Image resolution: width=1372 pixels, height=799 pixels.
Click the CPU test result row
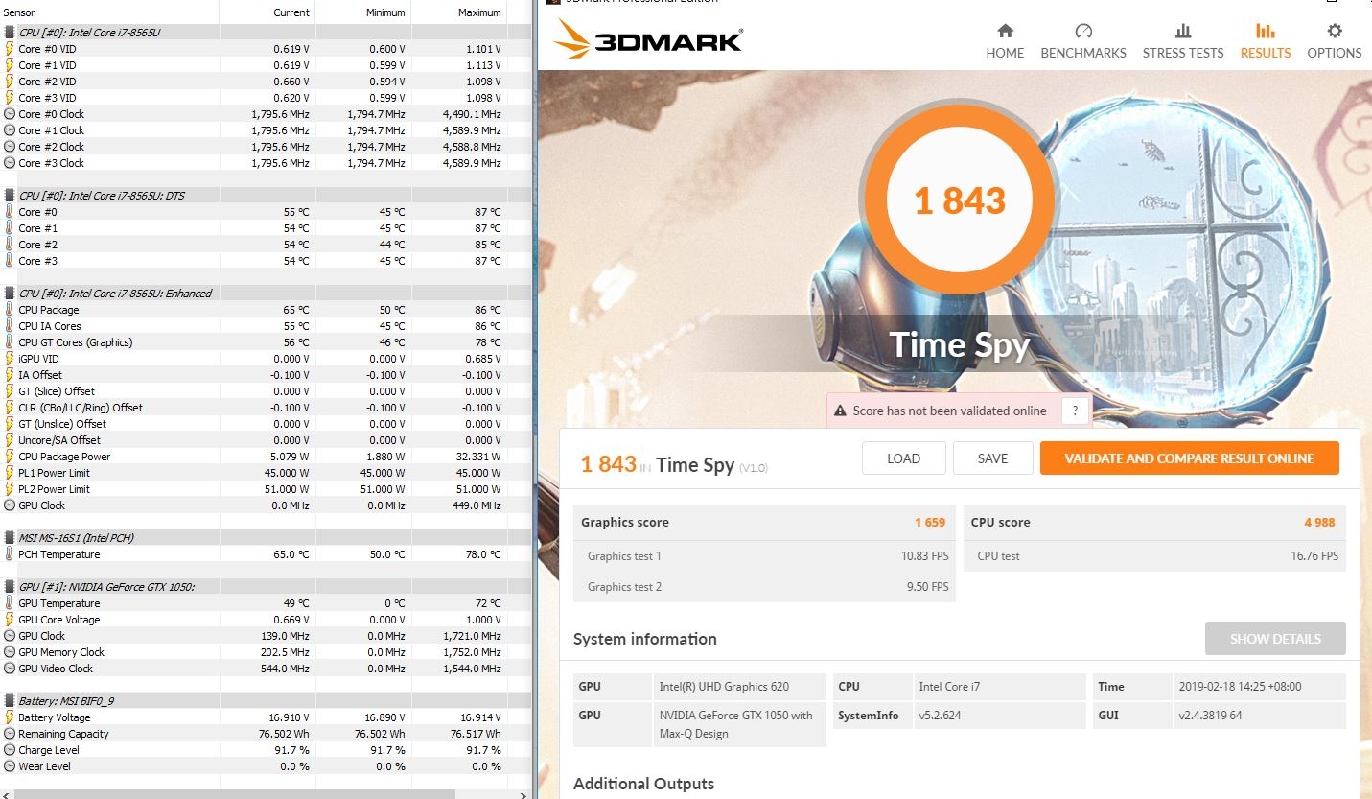click(x=1154, y=556)
